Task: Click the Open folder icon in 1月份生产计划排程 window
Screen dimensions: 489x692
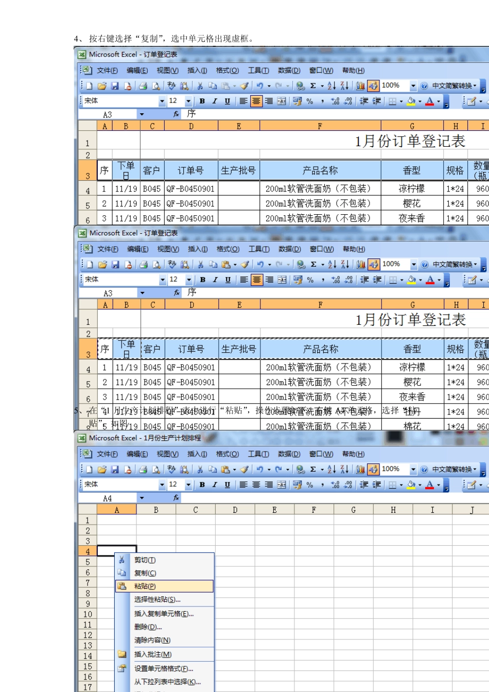Action: [102, 469]
